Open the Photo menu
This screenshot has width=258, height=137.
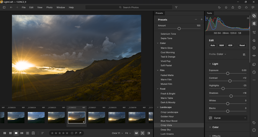49,8
